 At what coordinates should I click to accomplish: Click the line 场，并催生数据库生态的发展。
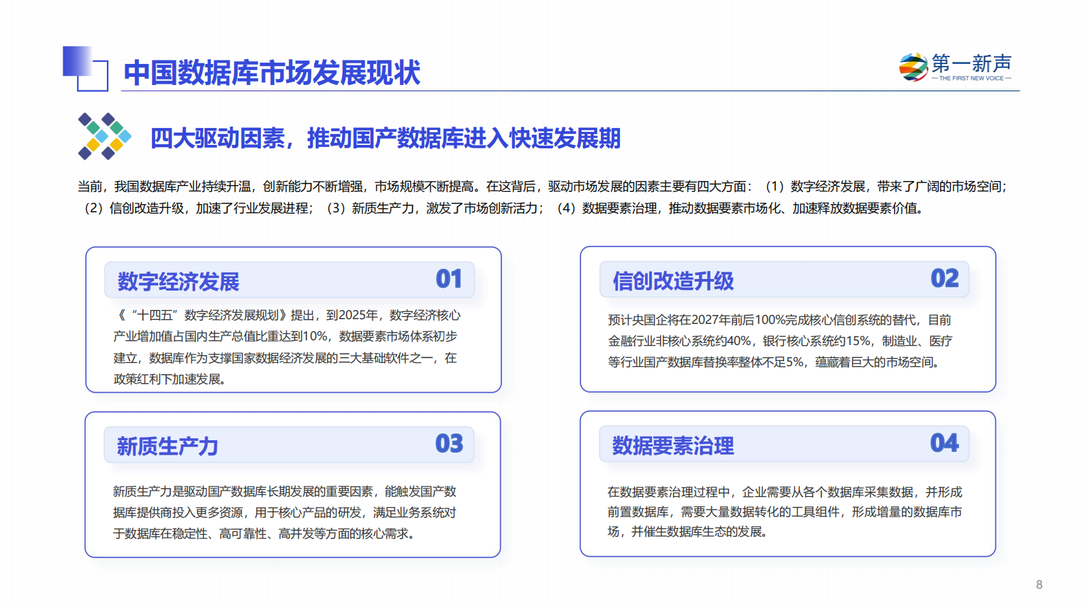click(x=689, y=531)
